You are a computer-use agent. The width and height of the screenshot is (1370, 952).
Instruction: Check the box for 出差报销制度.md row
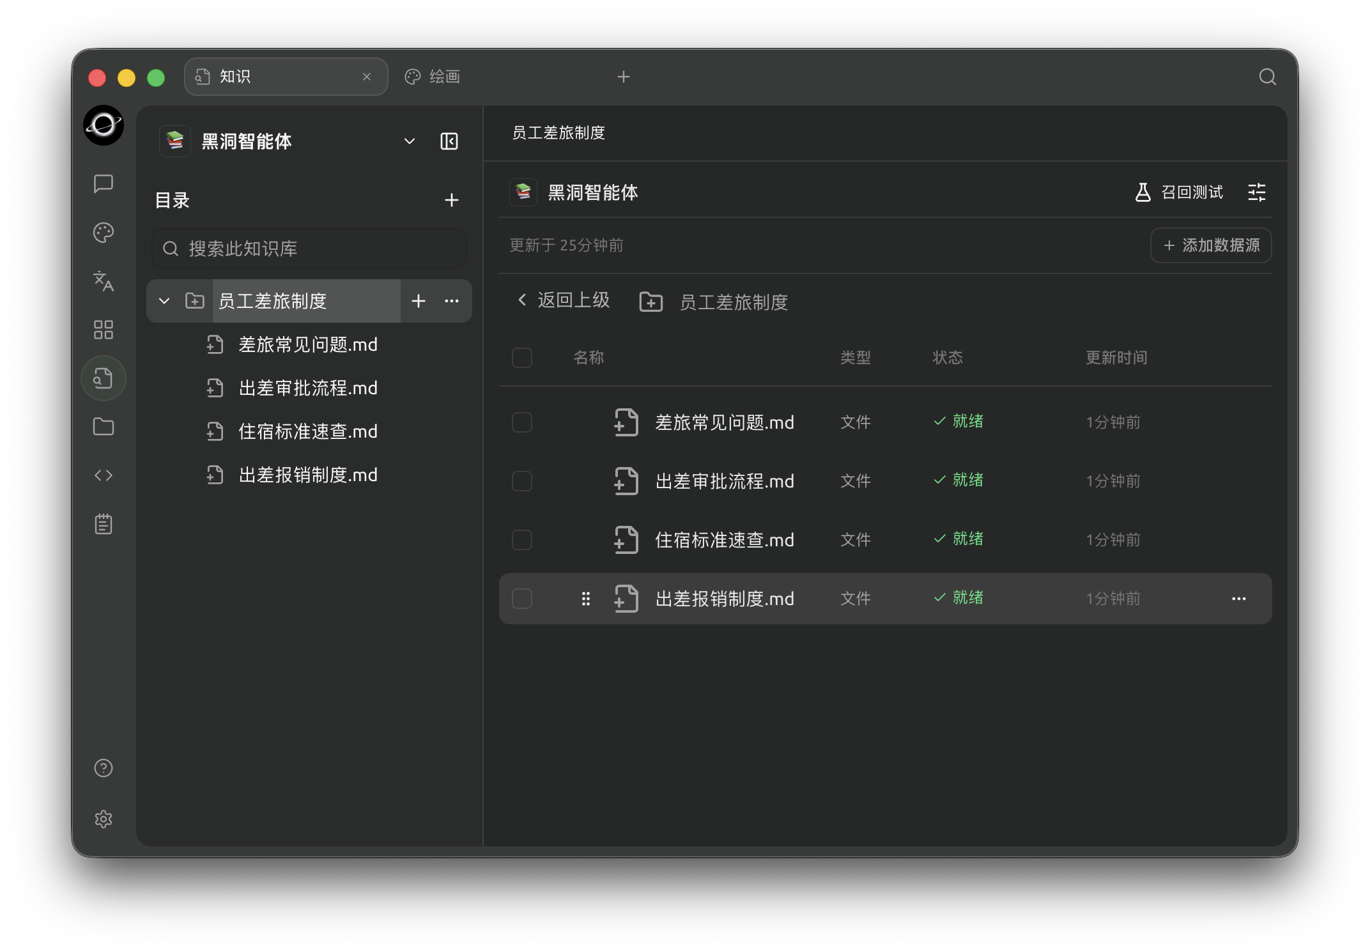tap(522, 599)
